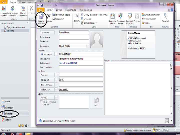Click the info icon in people pane
Image resolution: width=180 pixels, height=135 pixels.
point(40,121)
